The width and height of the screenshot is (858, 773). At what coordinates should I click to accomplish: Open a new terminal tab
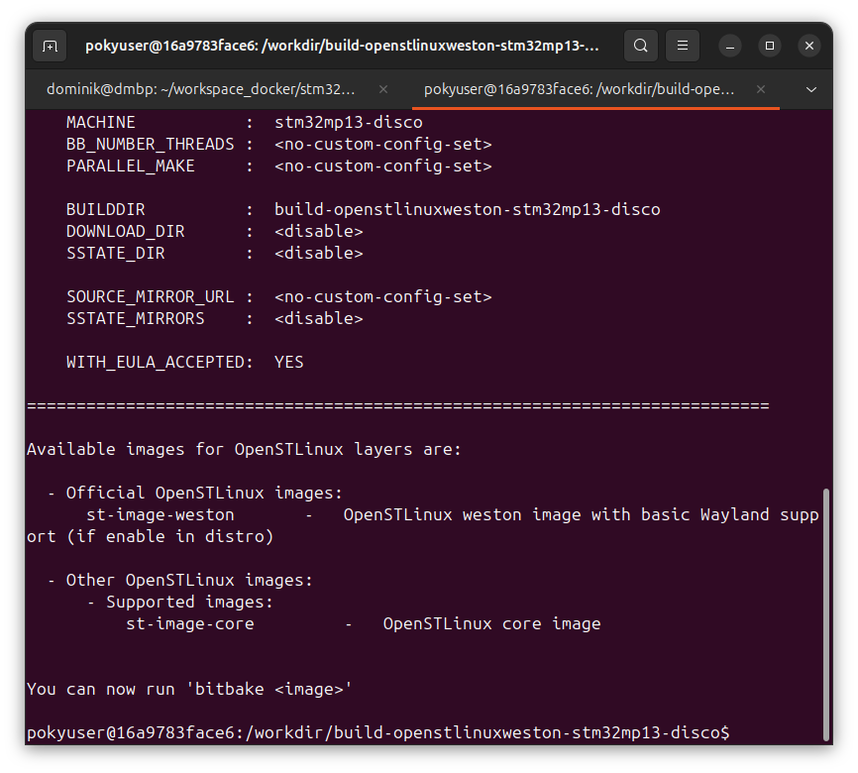coord(50,46)
